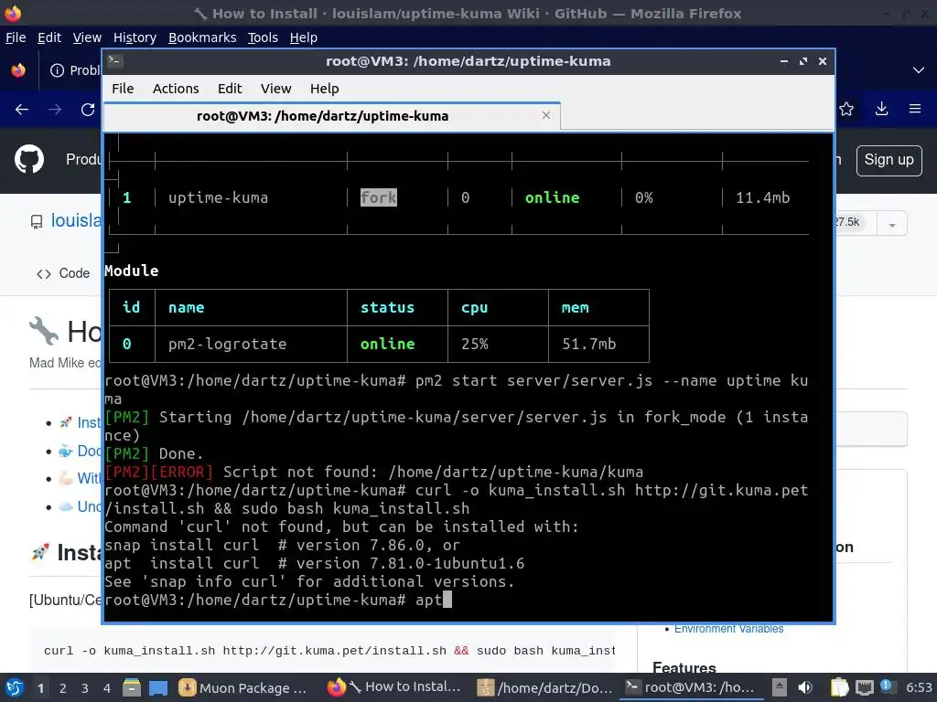Screen dimensions: 937x702
Task: Switch to the Firefox 'How to Install' taskbar entry
Action: pos(394,687)
